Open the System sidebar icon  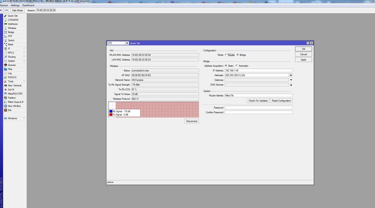coord(6,61)
